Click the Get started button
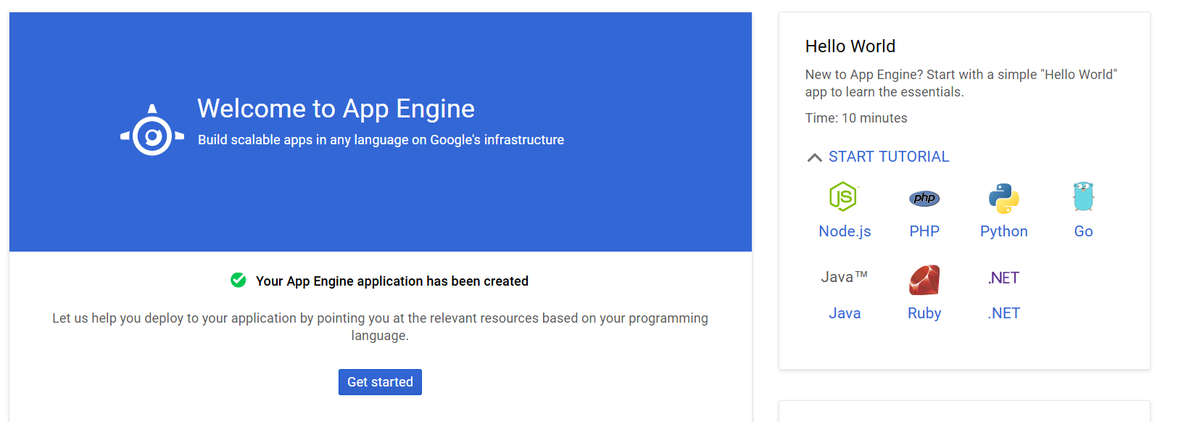This screenshot has width=1181, height=422. coord(380,382)
